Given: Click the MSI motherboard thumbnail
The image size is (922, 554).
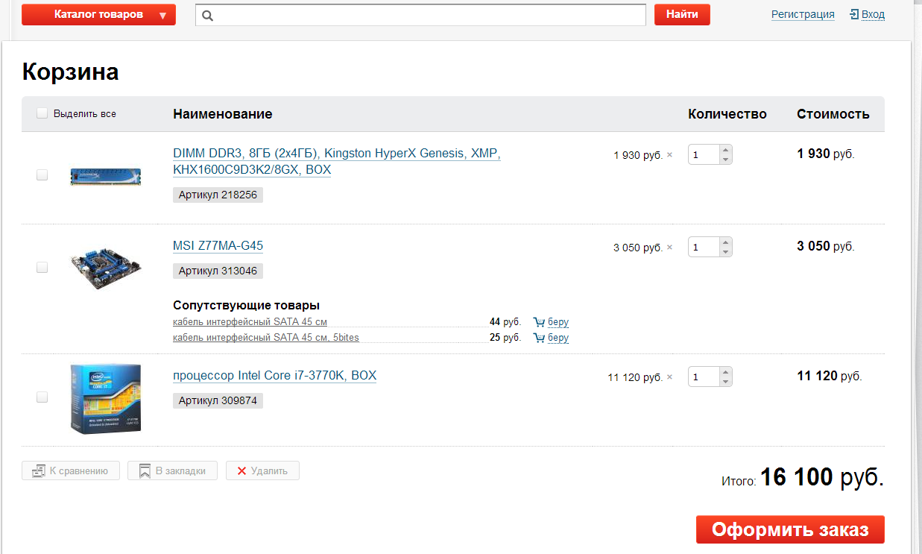Looking at the screenshot, I should pos(106,268).
